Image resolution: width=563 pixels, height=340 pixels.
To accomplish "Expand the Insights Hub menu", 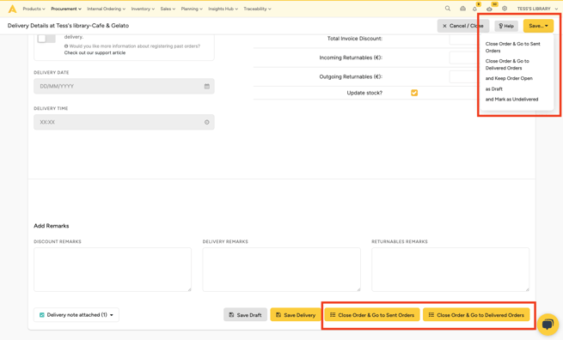I will pyautogui.click(x=223, y=9).
